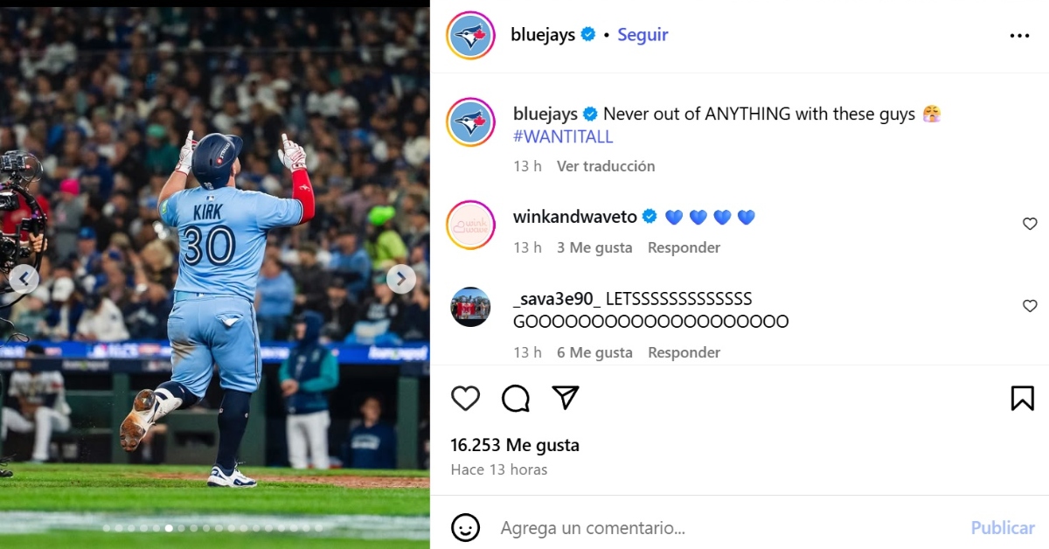Open the winkandwaveto profile avatar
The image size is (1049, 549).
point(471,226)
